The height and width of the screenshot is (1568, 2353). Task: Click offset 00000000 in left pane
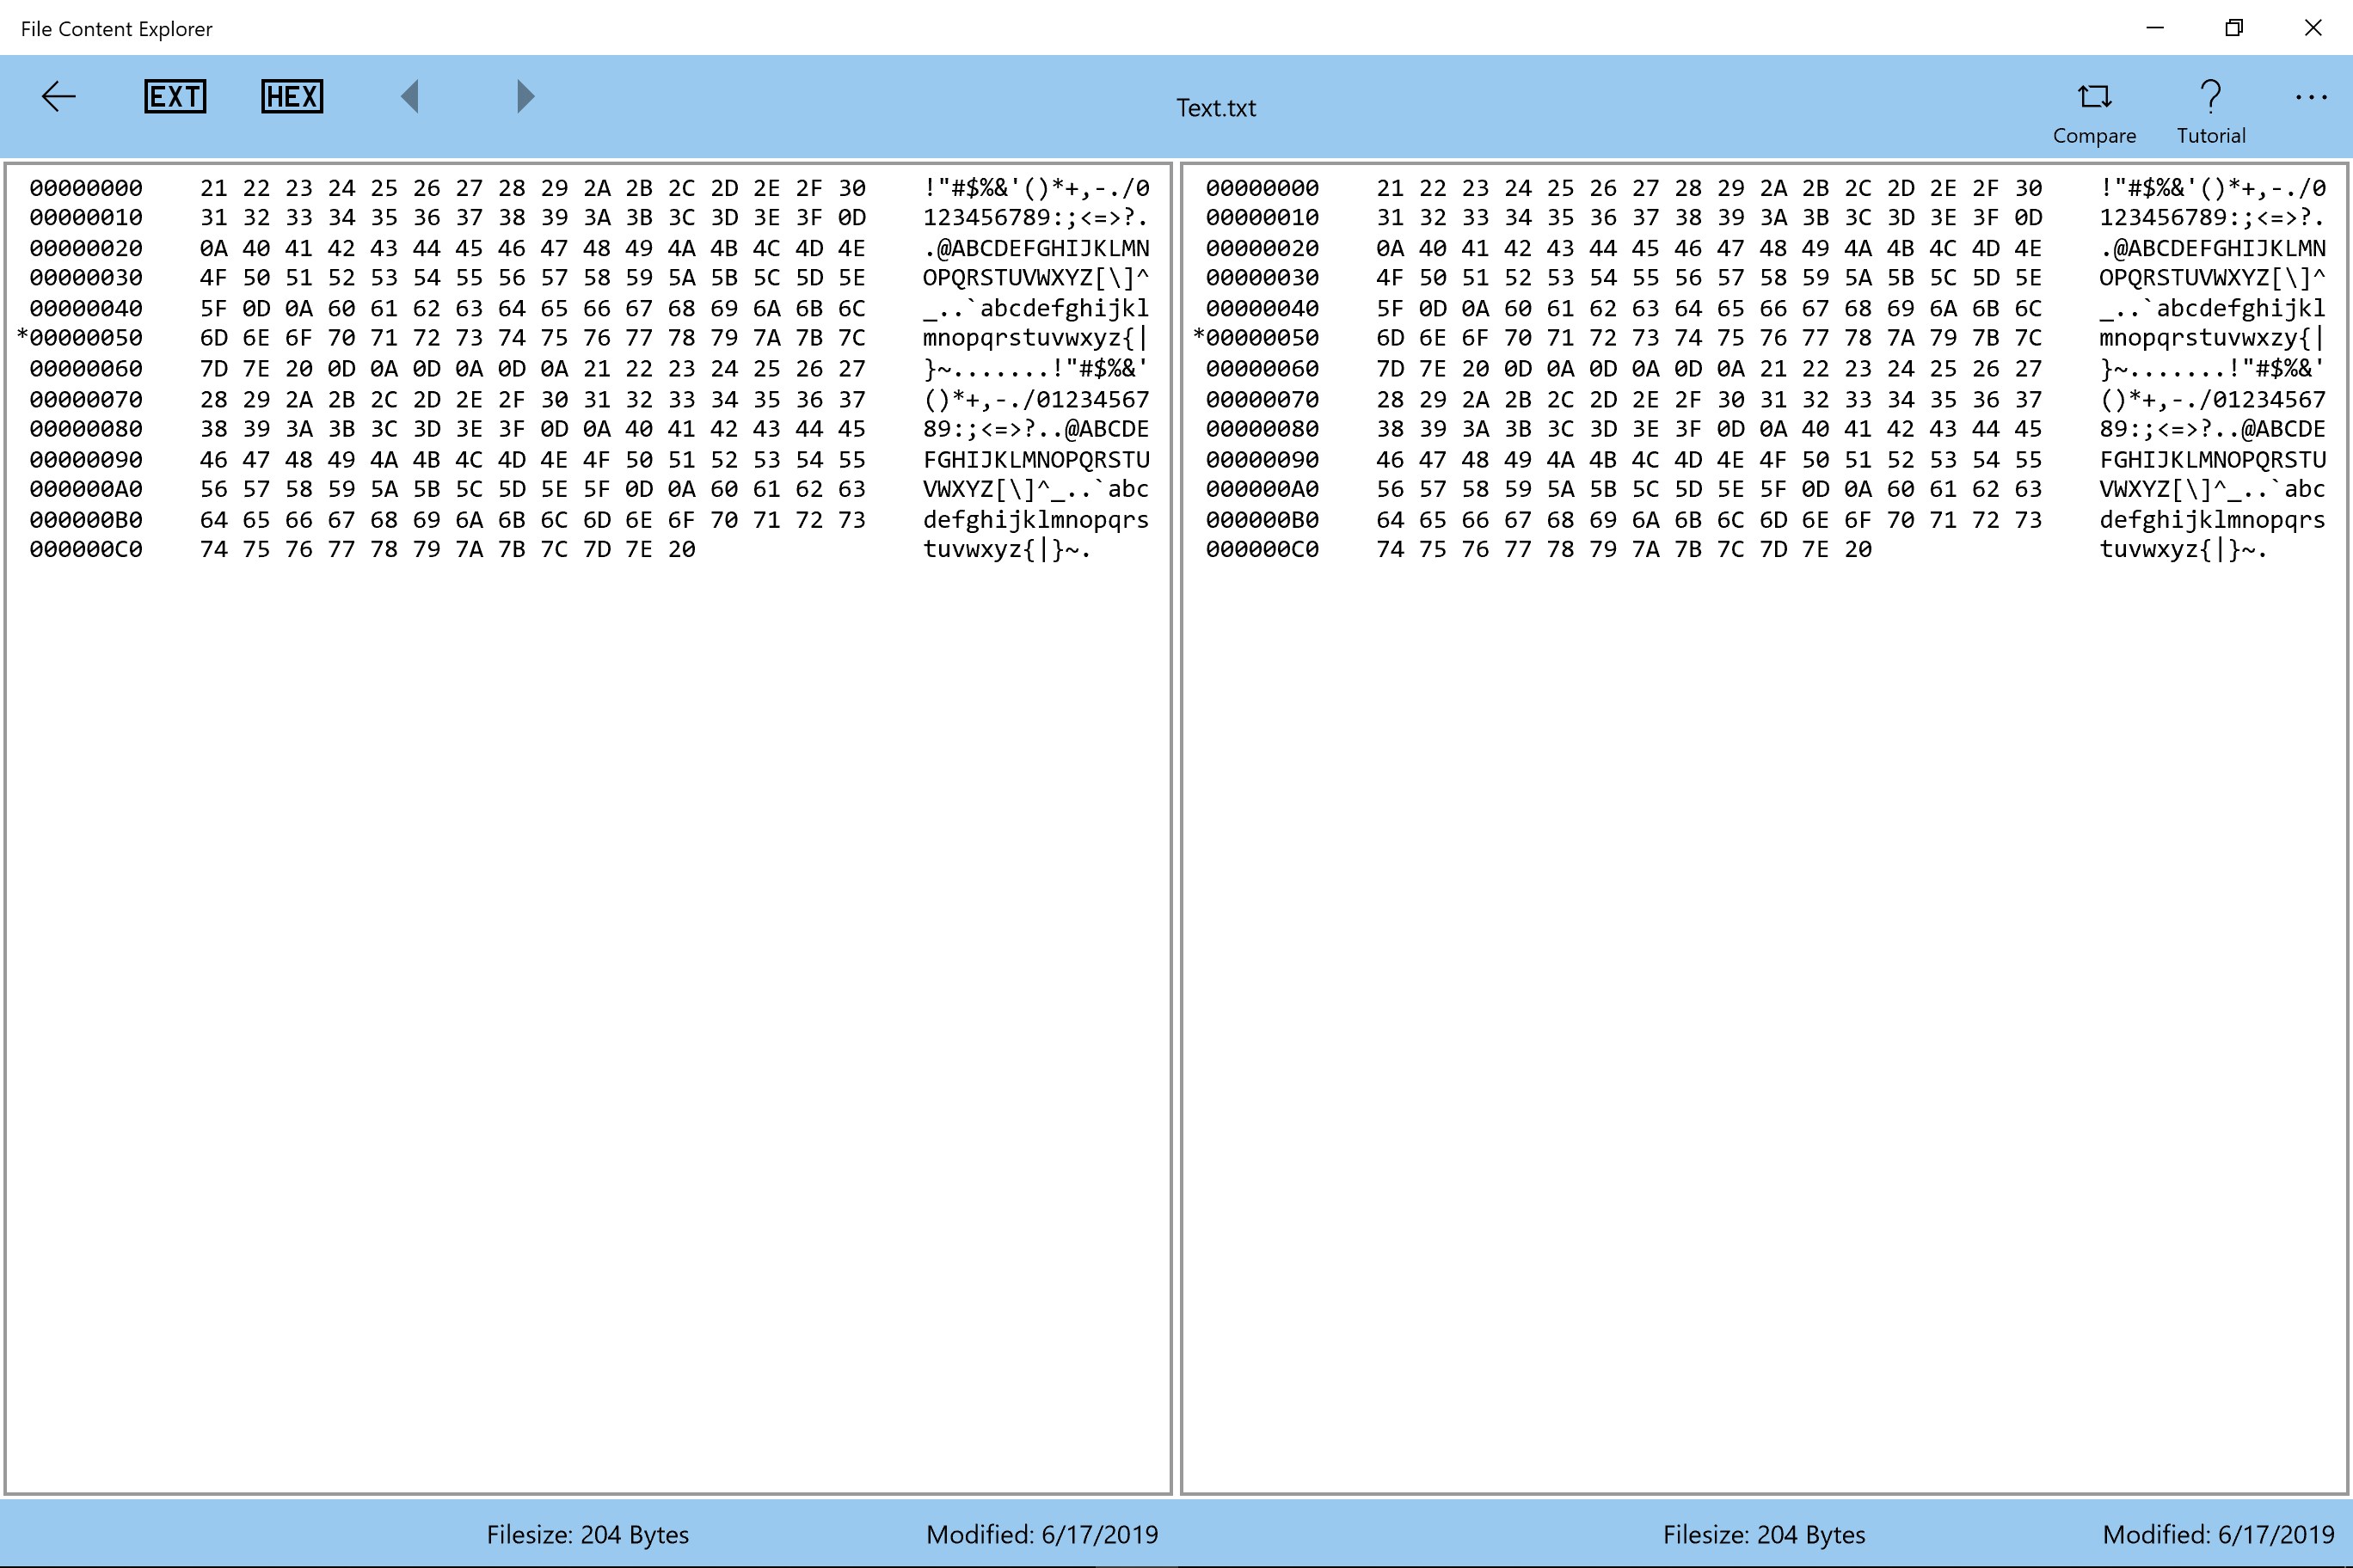(86, 188)
